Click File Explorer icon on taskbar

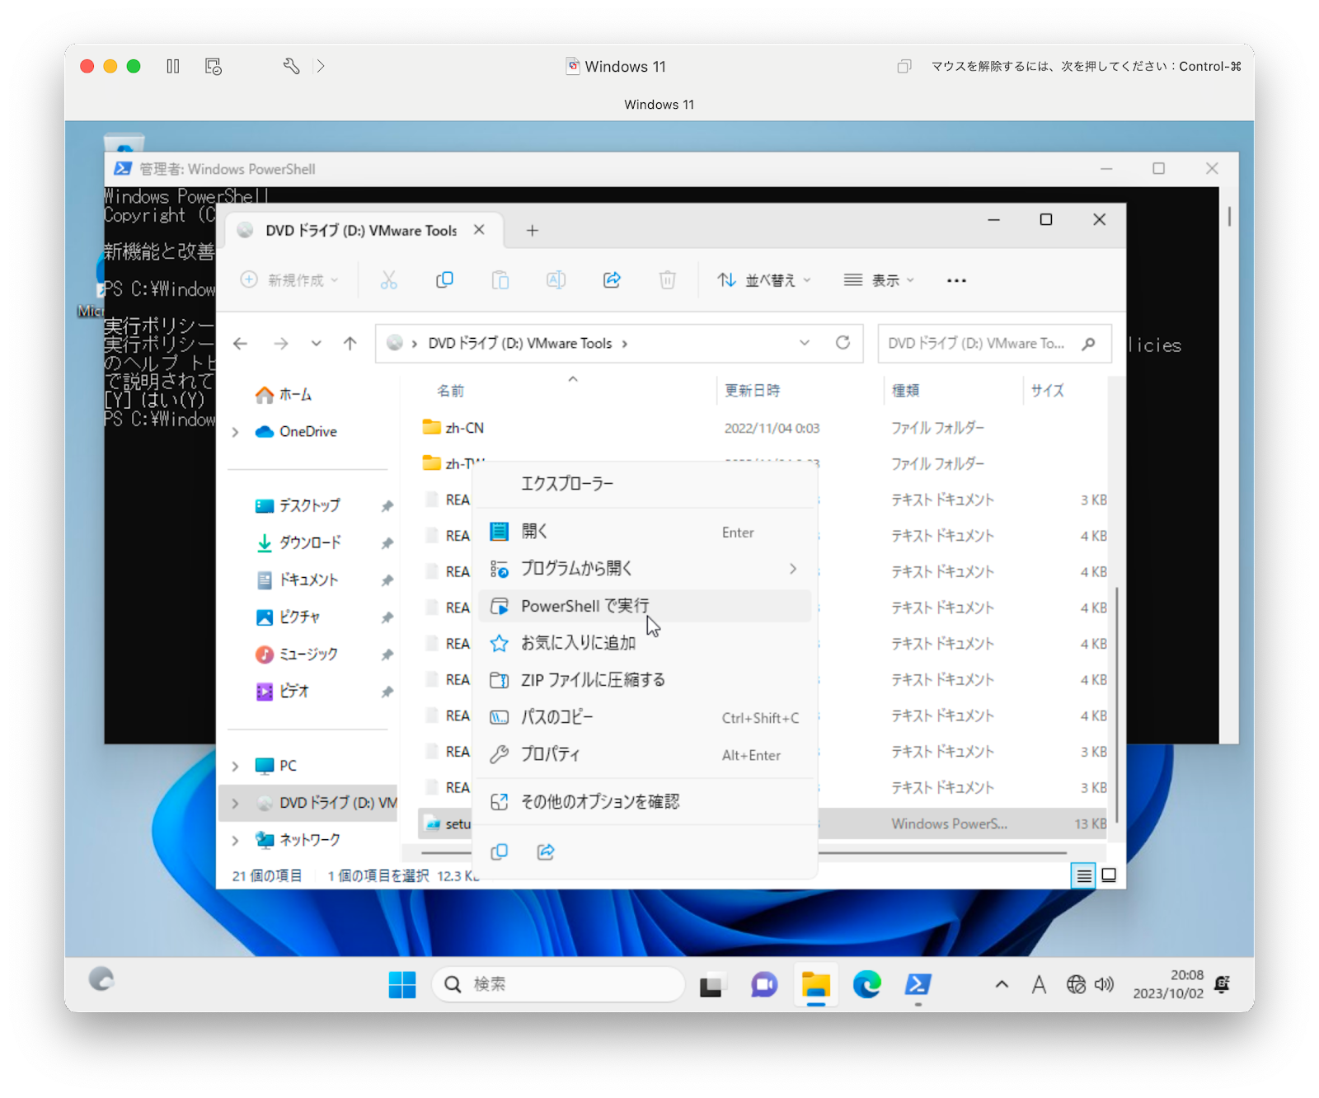(816, 984)
